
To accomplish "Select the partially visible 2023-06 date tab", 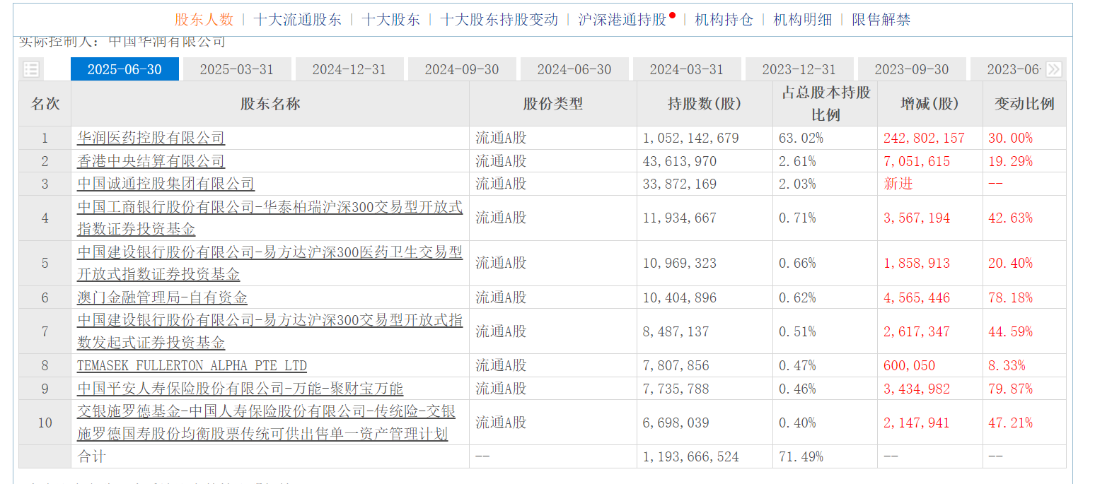I will click(x=1007, y=69).
